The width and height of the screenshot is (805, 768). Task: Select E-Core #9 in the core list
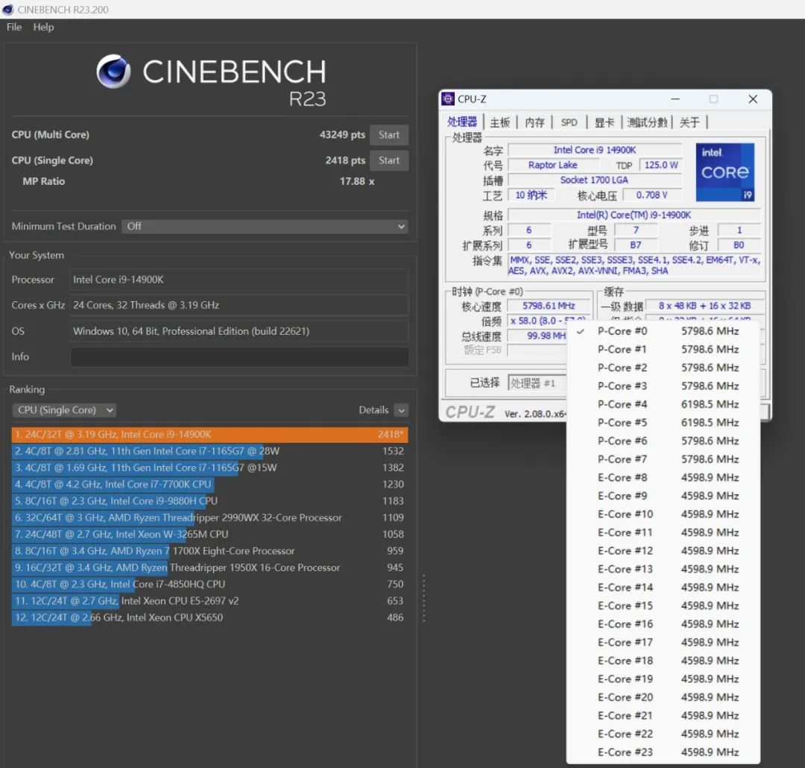click(x=663, y=496)
